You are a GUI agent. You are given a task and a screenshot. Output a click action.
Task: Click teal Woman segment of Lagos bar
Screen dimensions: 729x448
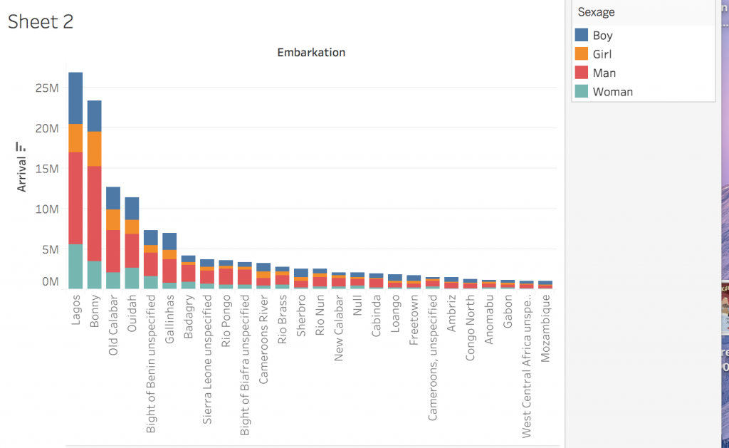(75, 266)
